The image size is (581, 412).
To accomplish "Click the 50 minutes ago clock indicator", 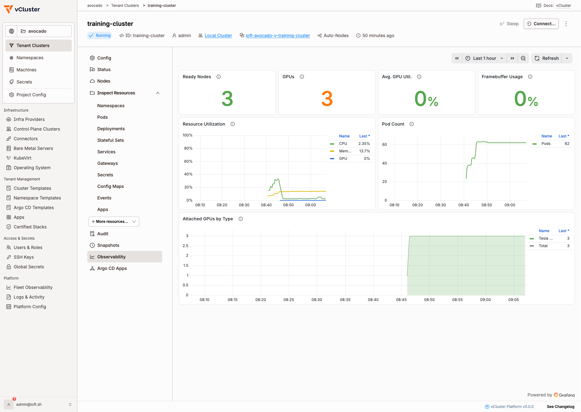I will [375, 36].
